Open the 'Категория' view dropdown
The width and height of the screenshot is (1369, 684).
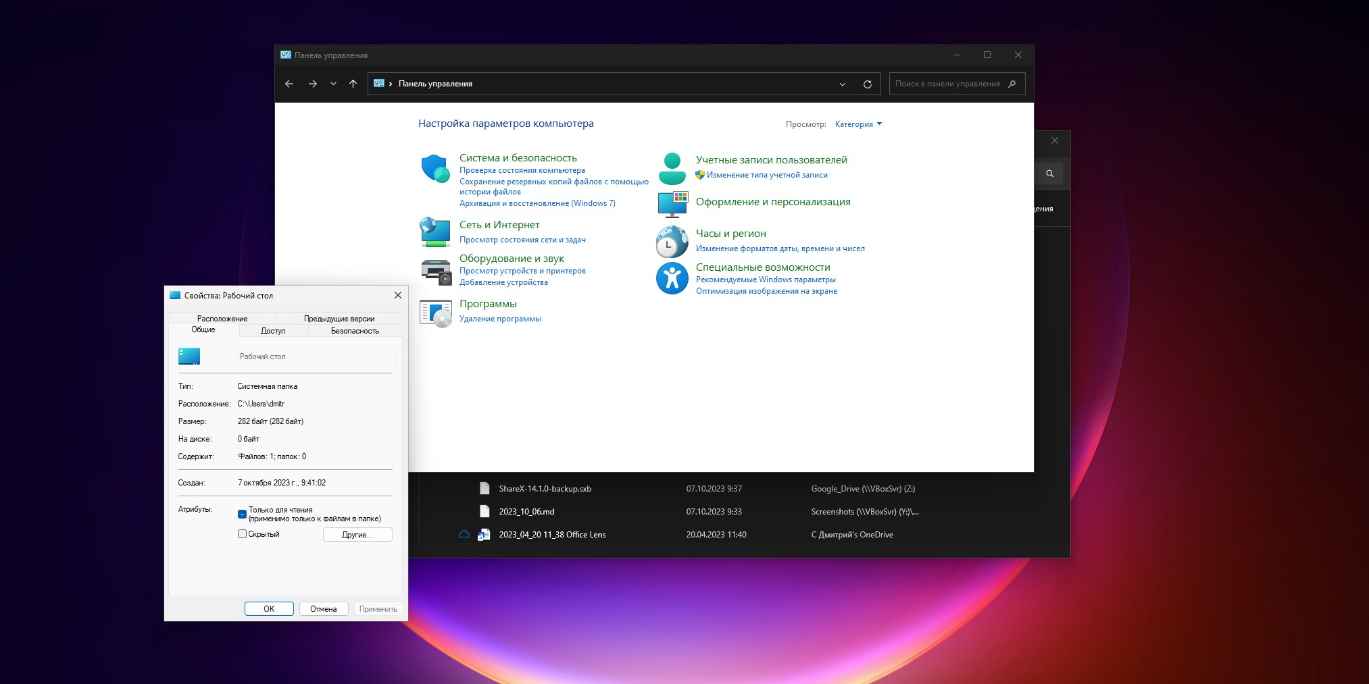(858, 124)
